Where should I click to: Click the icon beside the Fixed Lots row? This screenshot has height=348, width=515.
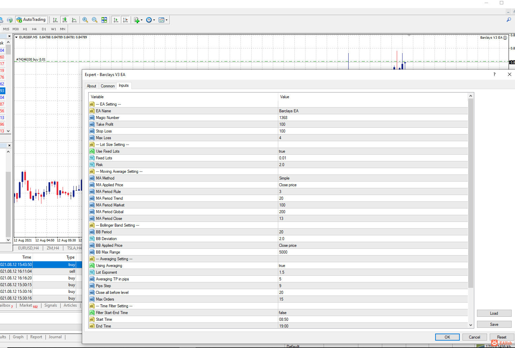[92, 158]
